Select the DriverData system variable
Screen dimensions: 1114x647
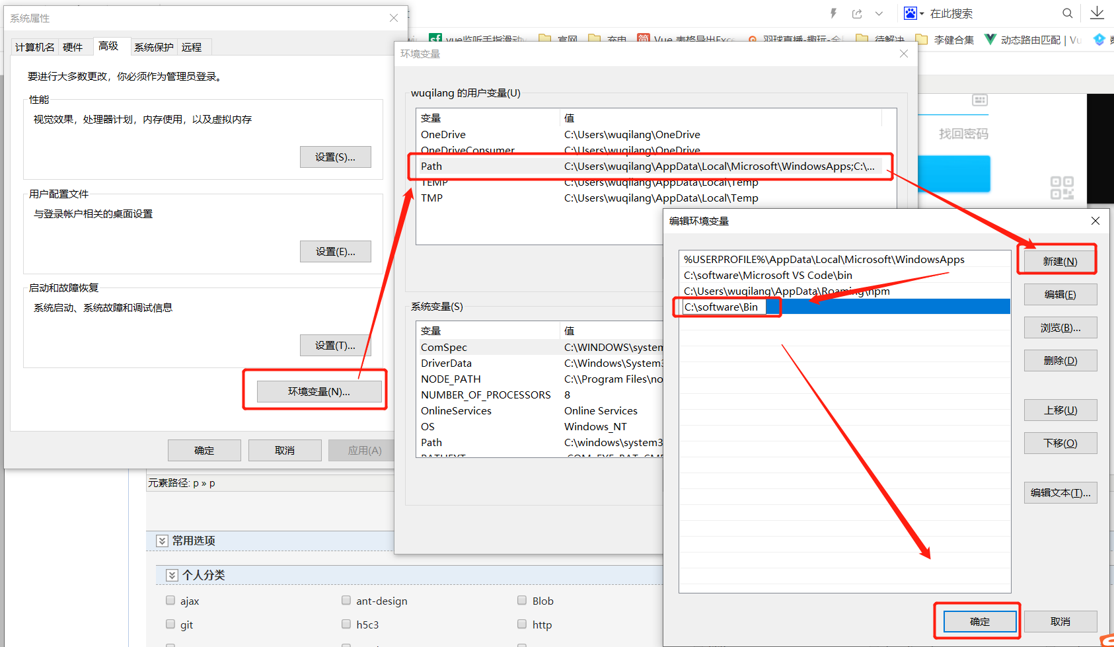point(540,363)
